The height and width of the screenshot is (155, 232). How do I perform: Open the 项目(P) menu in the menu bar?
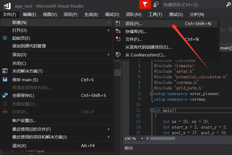[x=70, y=15]
